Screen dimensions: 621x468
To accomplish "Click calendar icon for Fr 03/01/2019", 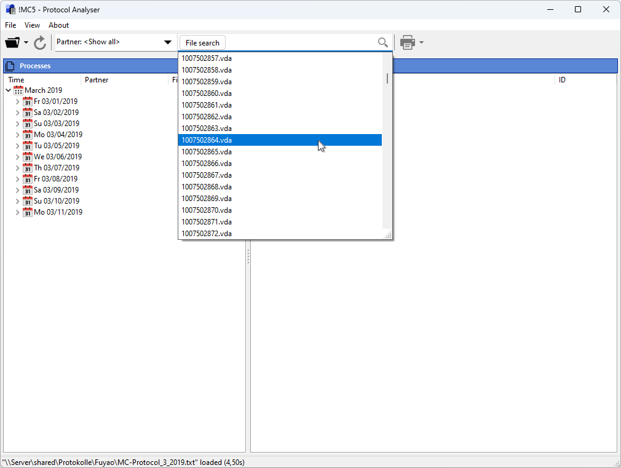I will click(27, 101).
